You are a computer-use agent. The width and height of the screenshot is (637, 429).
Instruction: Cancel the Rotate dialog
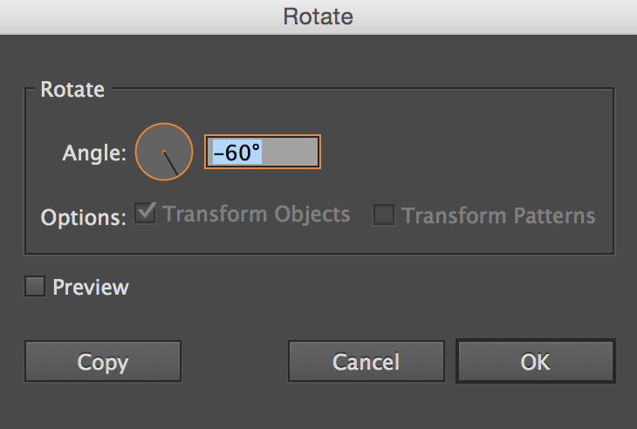(366, 362)
